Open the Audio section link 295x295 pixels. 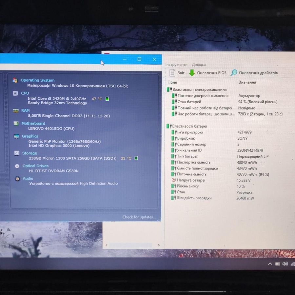(28, 179)
